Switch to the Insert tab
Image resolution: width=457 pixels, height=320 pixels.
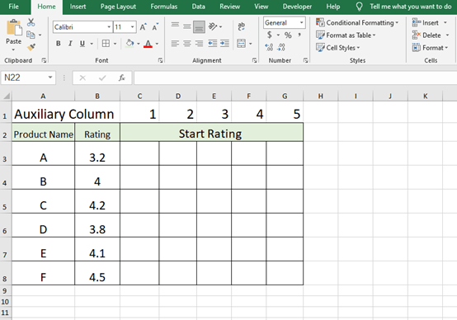[78, 7]
